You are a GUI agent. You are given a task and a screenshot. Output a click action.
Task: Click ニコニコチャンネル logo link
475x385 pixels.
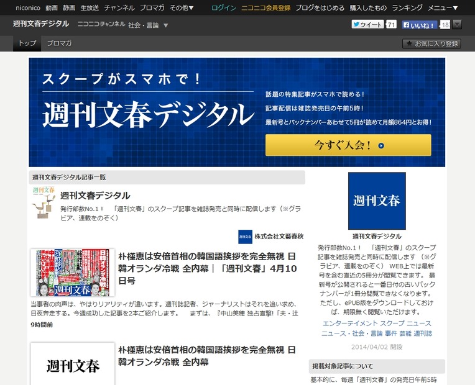[x=101, y=24]
